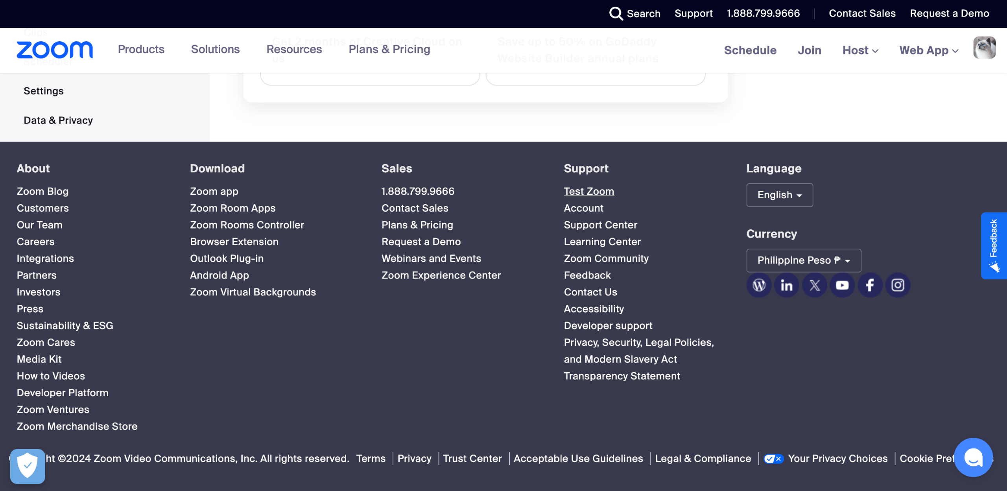Click the X (Twitter) social icon
The image size is (1007, 491).
pyautogui.click(x=815, y=285)
